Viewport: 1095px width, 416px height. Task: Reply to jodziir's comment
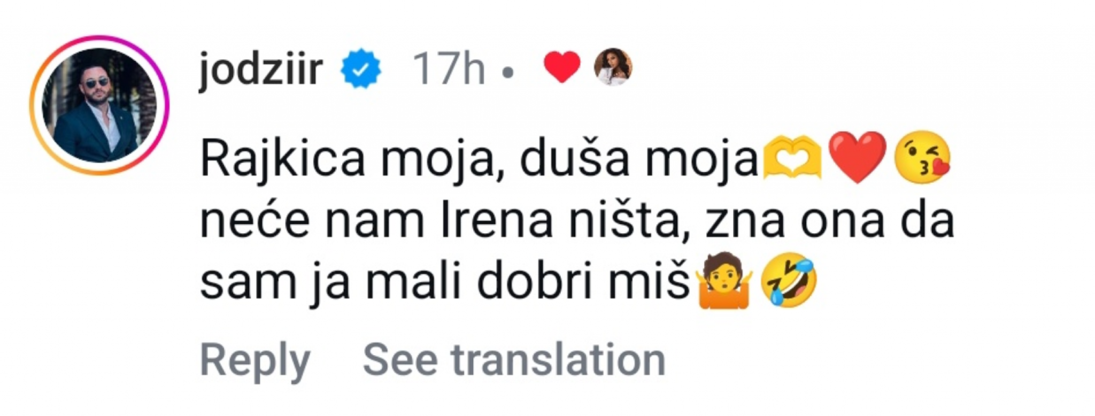point(255,360)
